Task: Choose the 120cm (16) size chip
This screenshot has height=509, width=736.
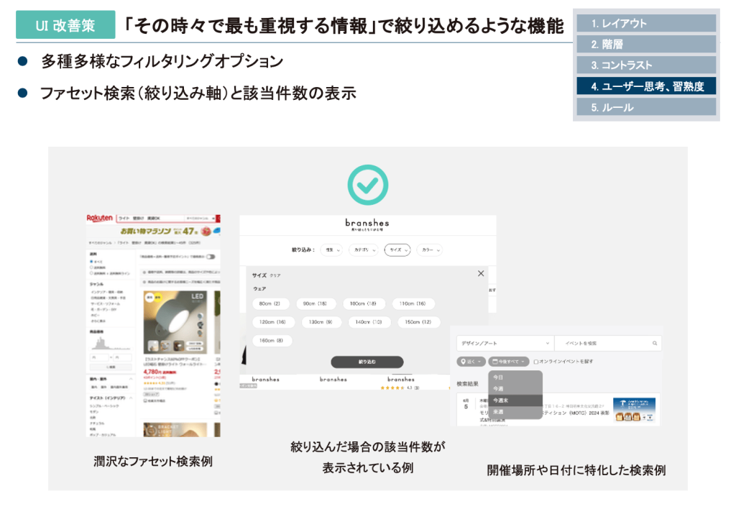Action: pyautogui.click(x=272, y=322)
